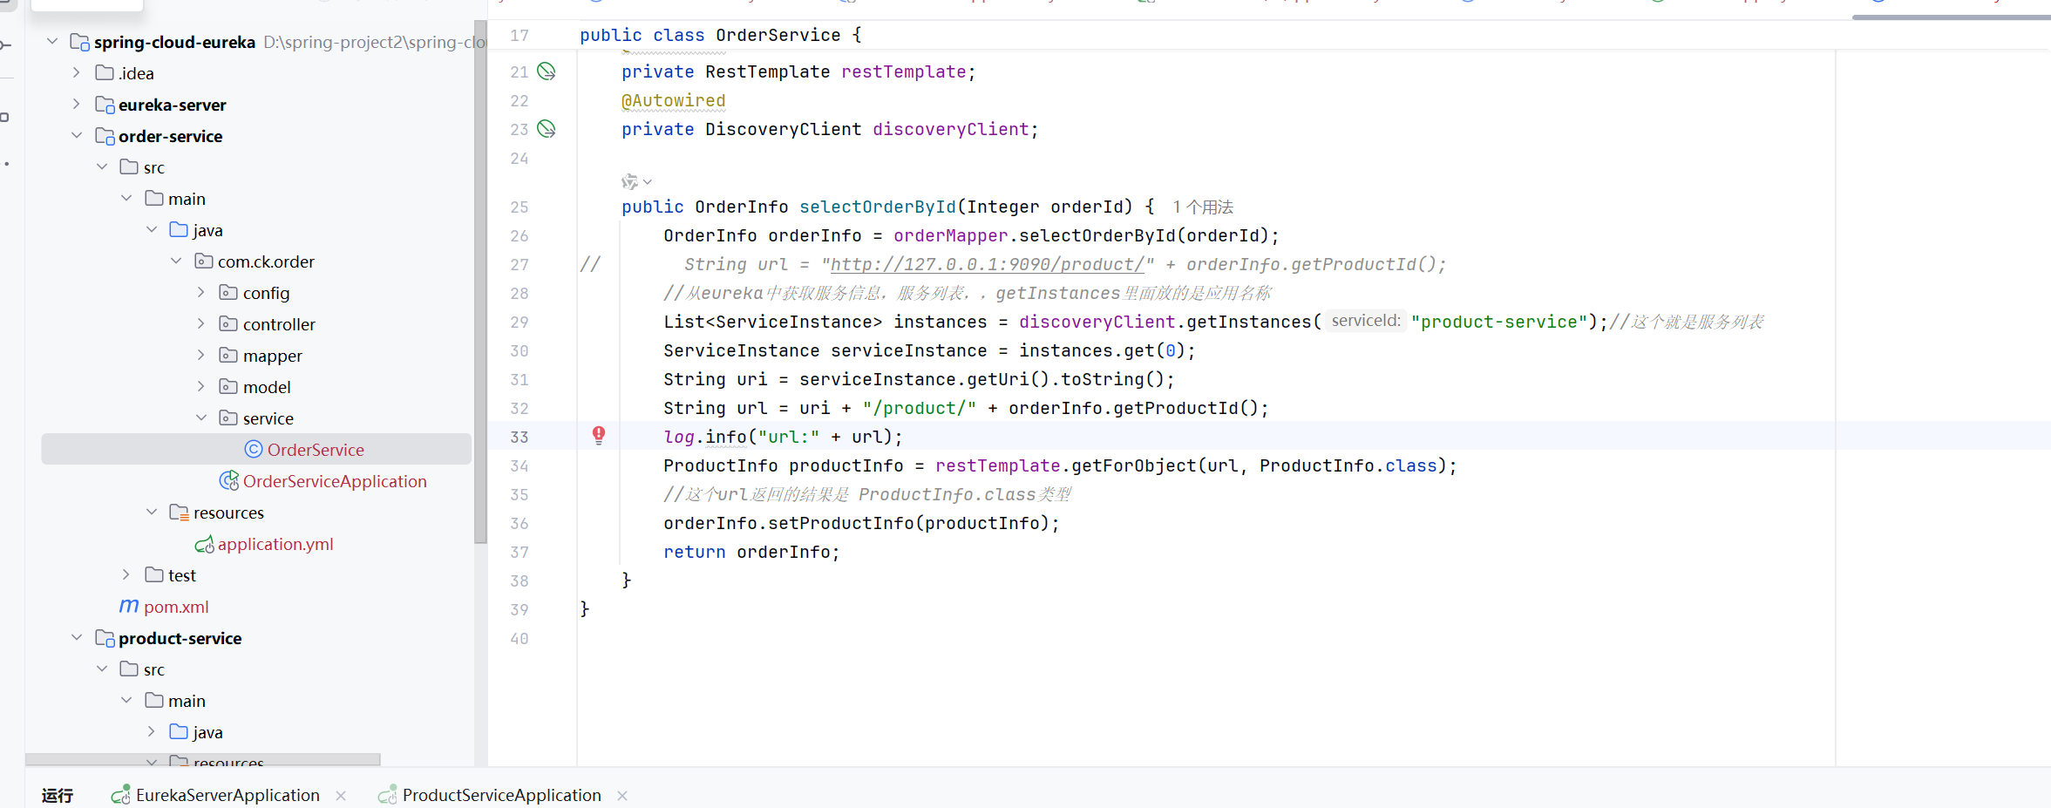
Task: Select the resources folder under order-service
Action: [x=228, y=513]
